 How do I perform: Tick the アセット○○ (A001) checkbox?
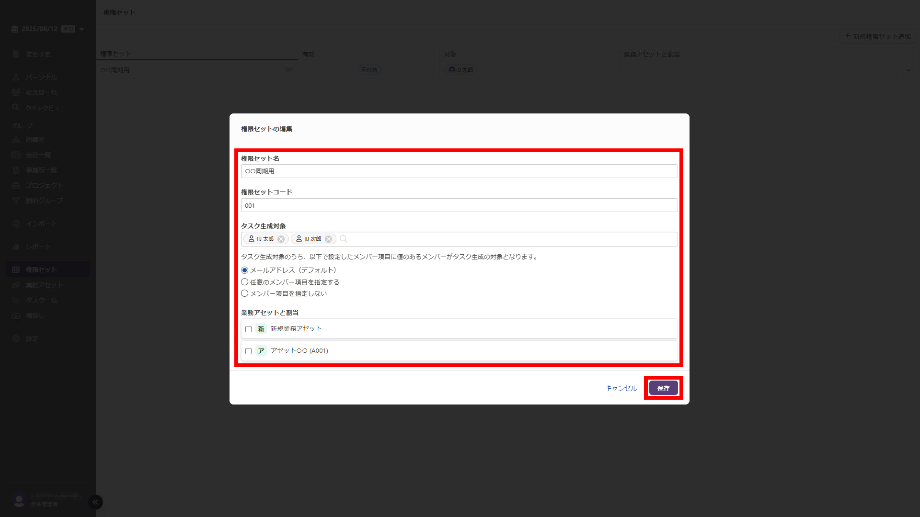click(x=248, y=351)
